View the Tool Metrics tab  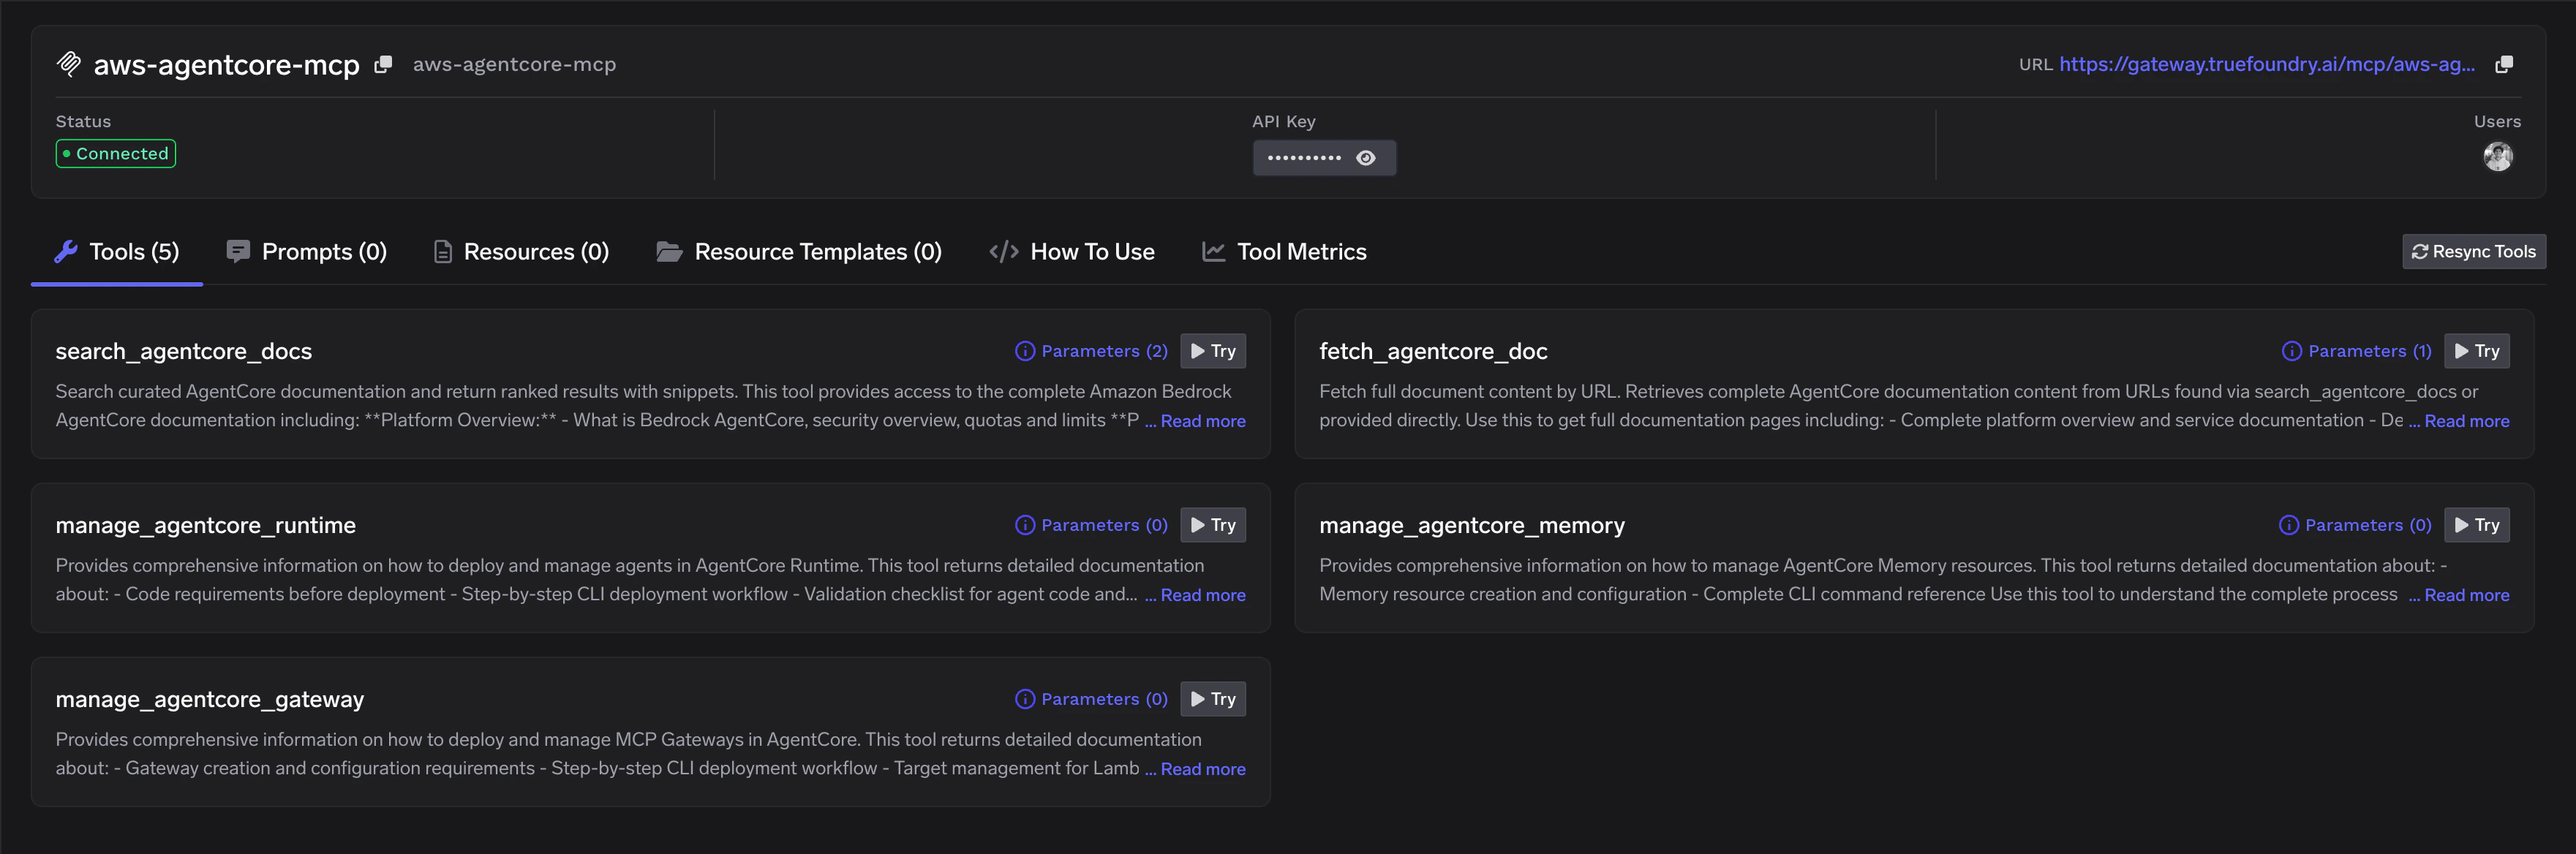click(x=1284, y=252)
